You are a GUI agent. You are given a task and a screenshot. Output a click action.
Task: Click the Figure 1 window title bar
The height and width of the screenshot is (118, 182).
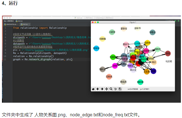(133, 22)
